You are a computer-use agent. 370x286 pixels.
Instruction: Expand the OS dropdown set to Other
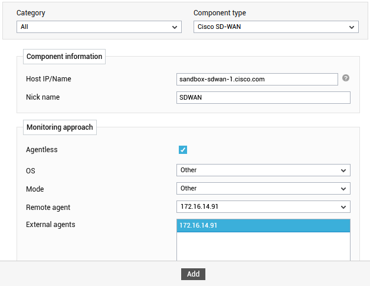pos(263,170)
